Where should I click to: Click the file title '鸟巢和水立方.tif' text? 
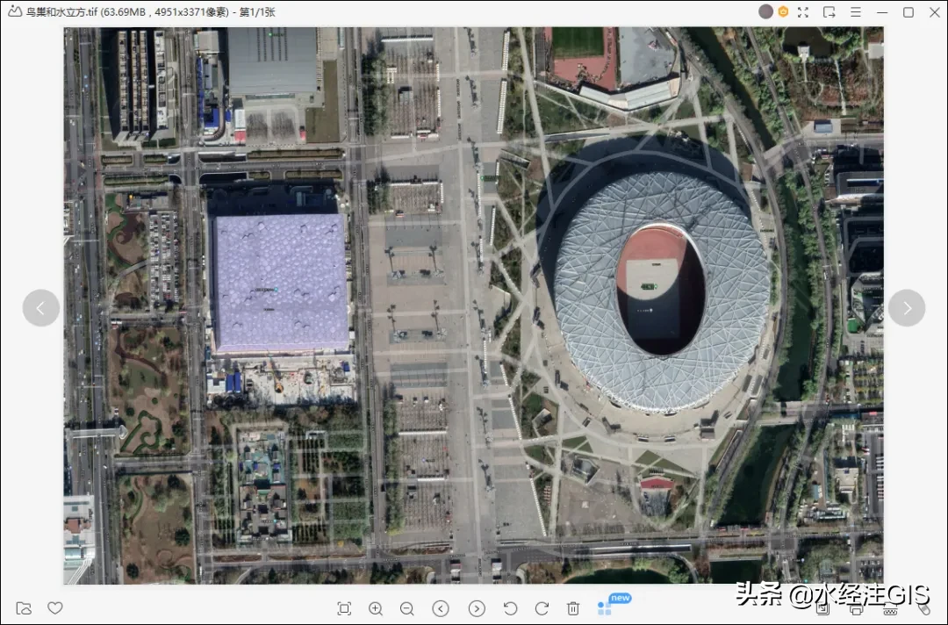[x=61, y=12]
